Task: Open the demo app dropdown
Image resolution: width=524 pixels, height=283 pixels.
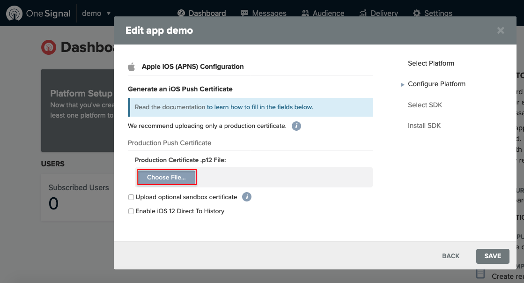Action: (x=96, y=14)
